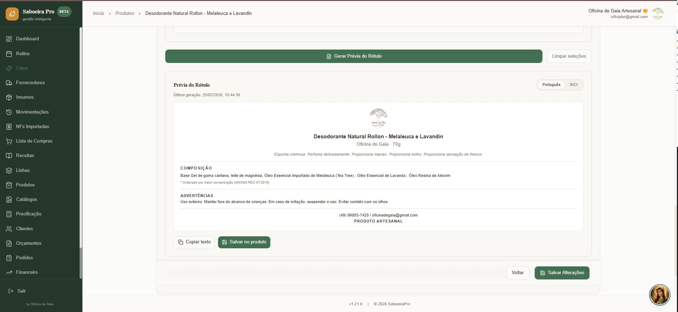
Task: Clear choices with Limpar seleções
Action: click(x=569, y=56)
